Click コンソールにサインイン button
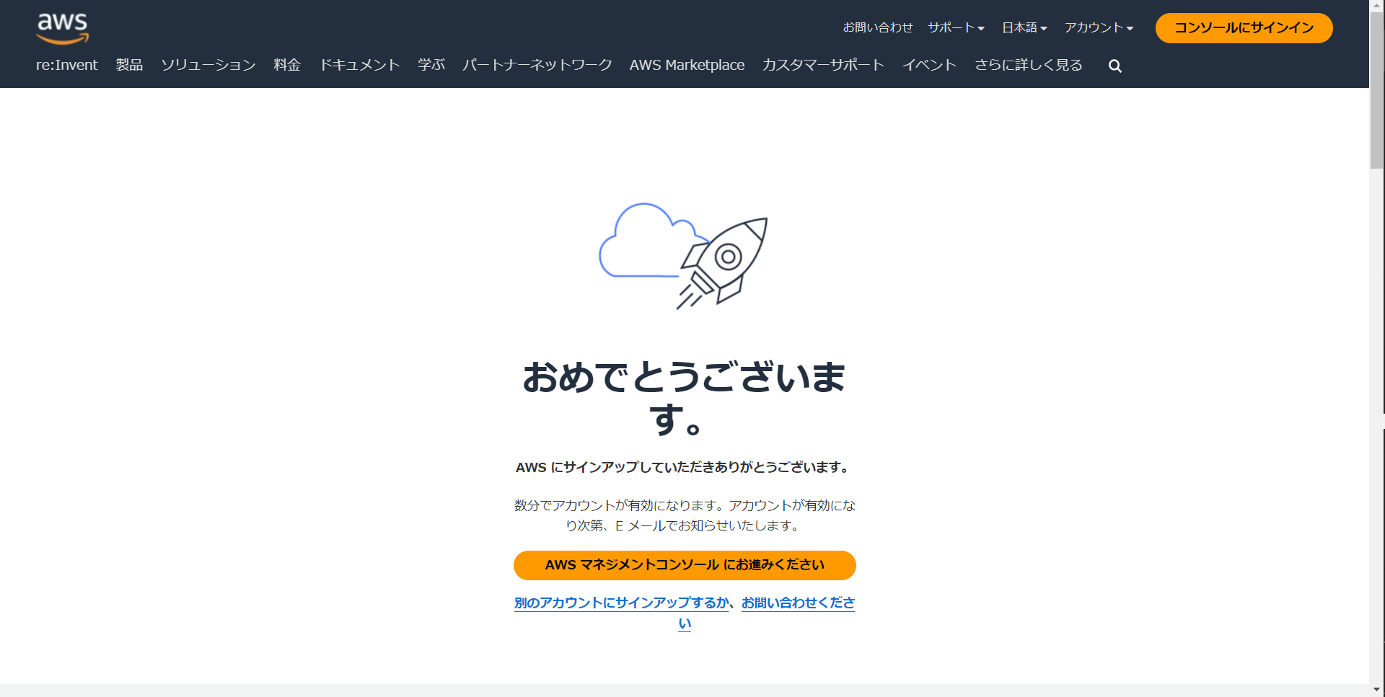This screenshot has width=1385, height=697. 1244,27
